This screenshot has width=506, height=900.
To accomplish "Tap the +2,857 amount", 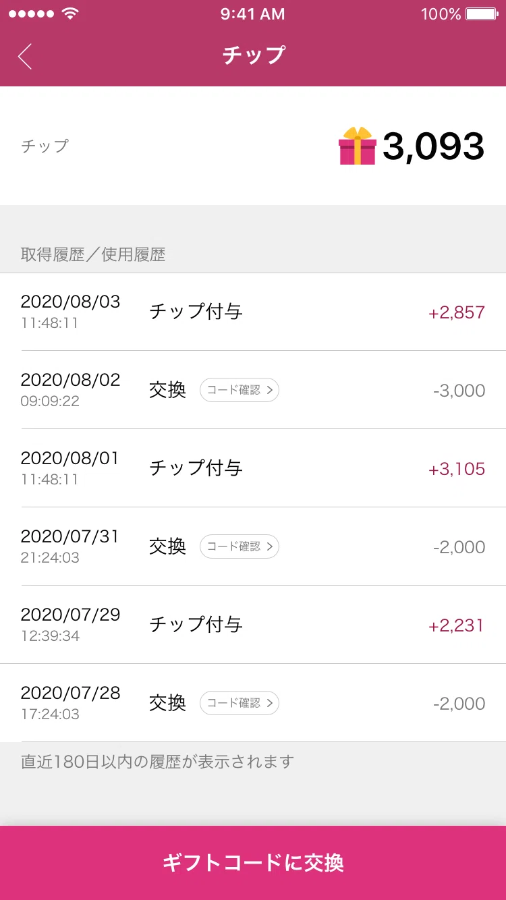I will (x=457, y=312).
